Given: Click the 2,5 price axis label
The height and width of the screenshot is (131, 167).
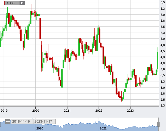Looking at the screenshot, I should pyautogui.click(x=163, y=100).
